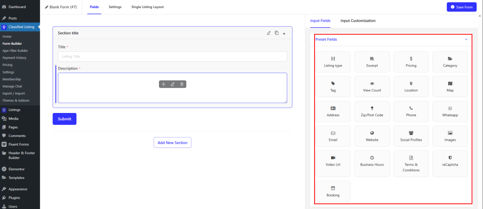Delete the Description field with trash icon

pos(182,84)
